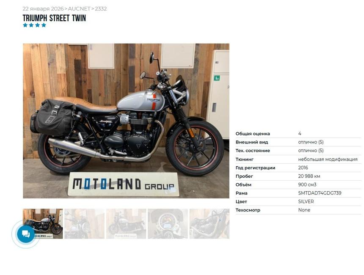Select the third thumbnail with Motoland sign
Screen dimensions: 364x275
coord(126,224)
